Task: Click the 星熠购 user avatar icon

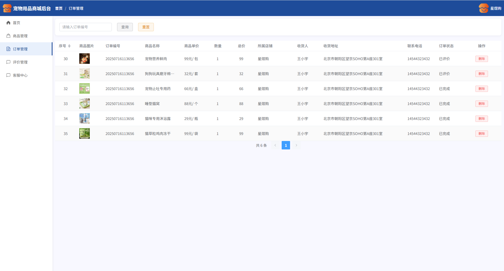Action: click(483, 8)
